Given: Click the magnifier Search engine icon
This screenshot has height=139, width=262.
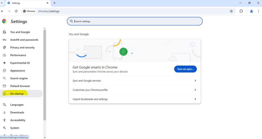Looking at the screenshot, I should pos(5,78).
